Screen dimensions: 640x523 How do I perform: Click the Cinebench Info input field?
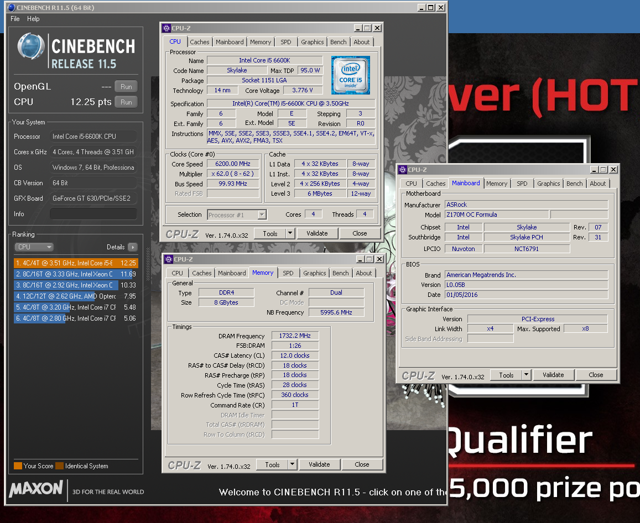[93, 214]
